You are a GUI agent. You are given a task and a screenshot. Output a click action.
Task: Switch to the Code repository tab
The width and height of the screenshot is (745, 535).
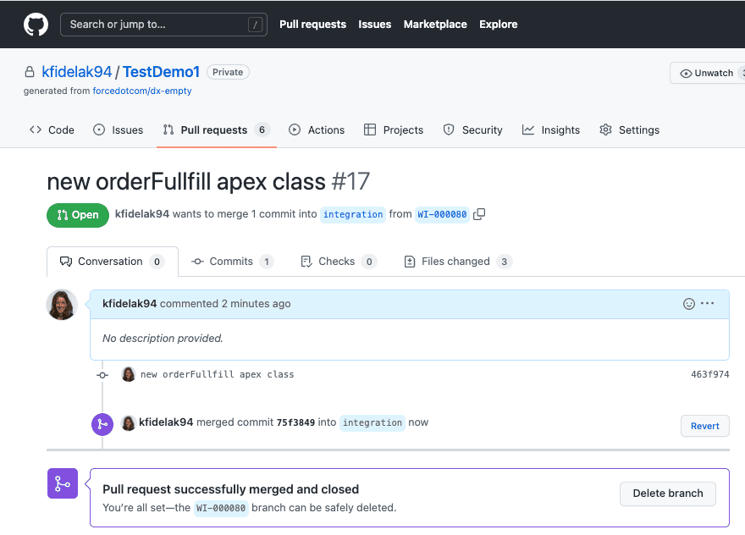52,130
